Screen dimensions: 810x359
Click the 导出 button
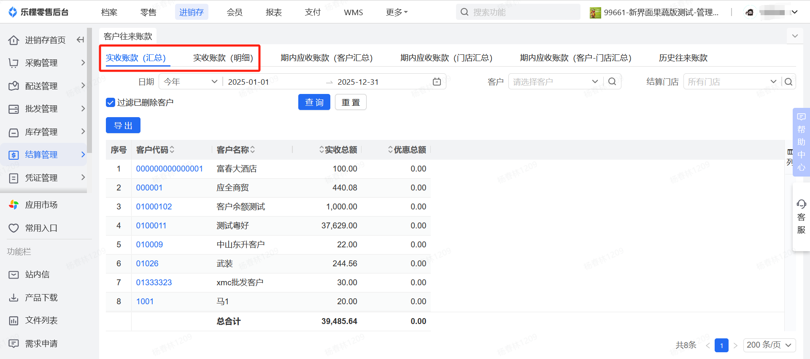123,125
